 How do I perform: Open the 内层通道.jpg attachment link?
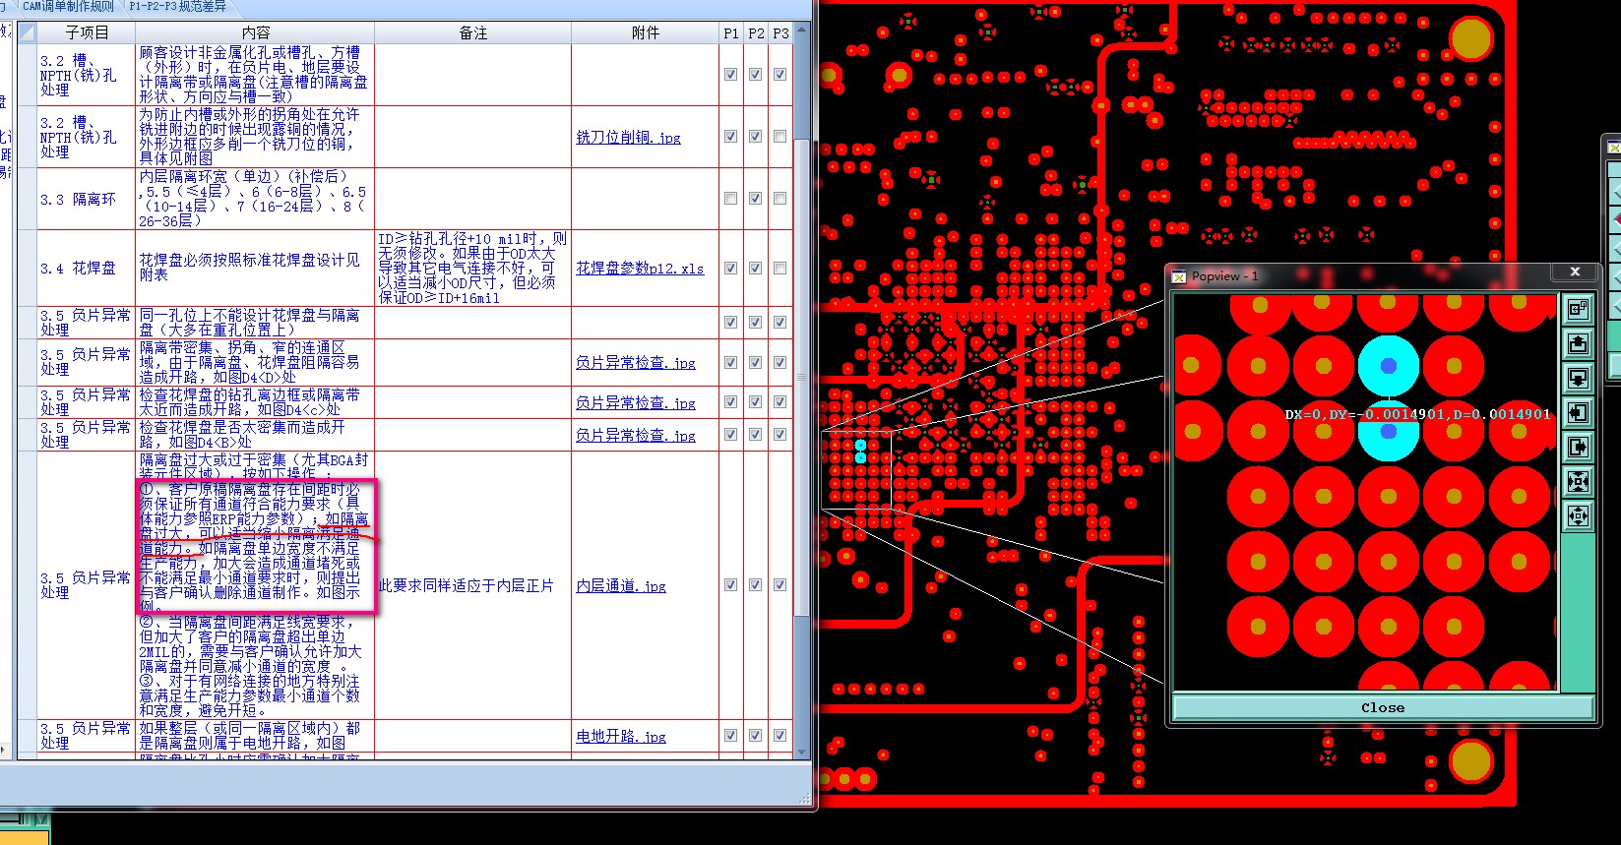[621, 585]
